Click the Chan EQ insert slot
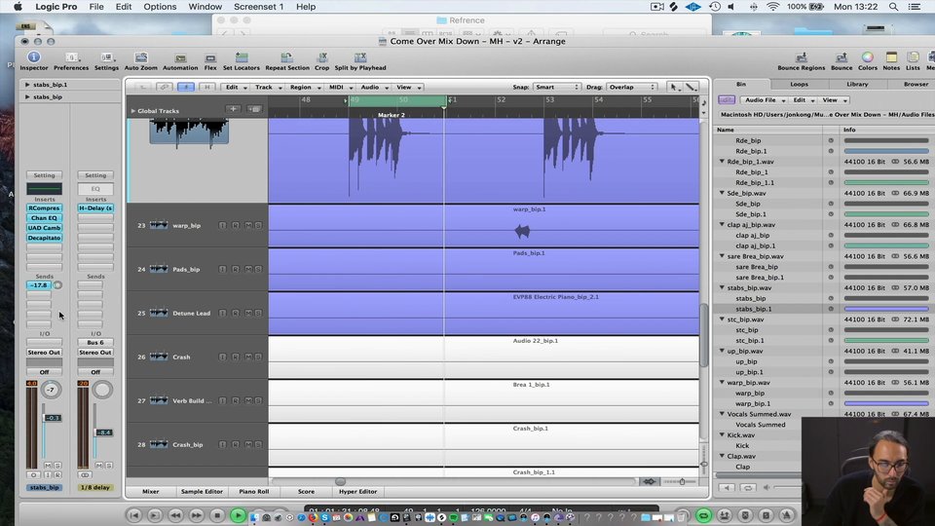The height and width of the screenshot is (526, 935). point(44,217)
